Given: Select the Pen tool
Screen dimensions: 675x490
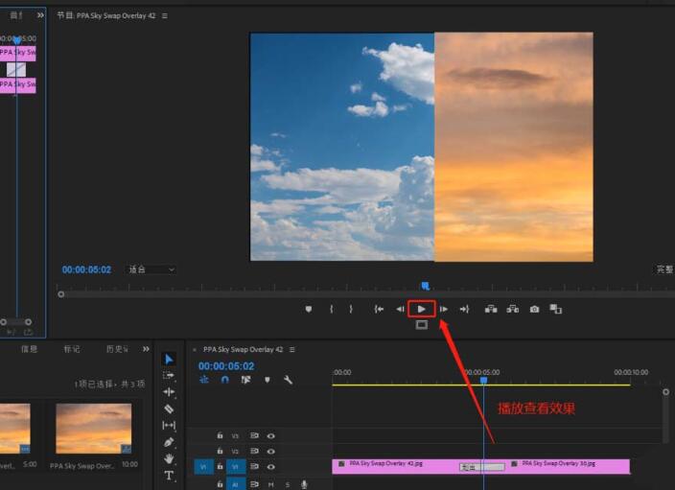Looking at the screenshot, I should pyautogui.click(x=170, y=442).
